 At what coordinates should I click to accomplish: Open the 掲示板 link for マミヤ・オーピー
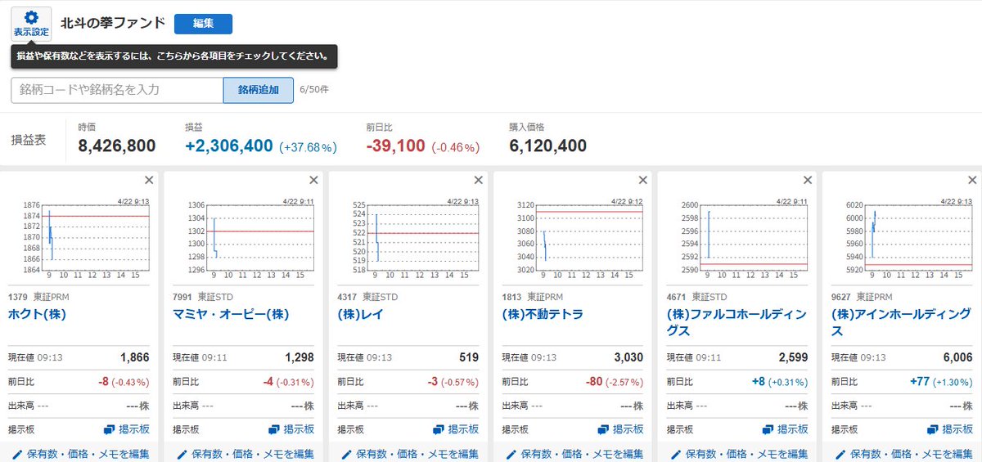point(291,429)
